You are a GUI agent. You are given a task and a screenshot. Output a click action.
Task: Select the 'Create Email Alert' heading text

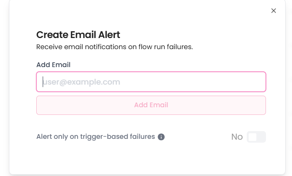pos(78,35)
